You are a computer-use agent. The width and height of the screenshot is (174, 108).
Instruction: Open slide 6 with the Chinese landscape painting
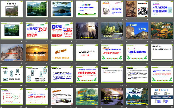point(136,9)
